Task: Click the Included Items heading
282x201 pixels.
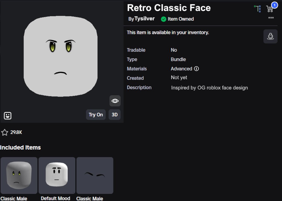Action: (20, 148)
